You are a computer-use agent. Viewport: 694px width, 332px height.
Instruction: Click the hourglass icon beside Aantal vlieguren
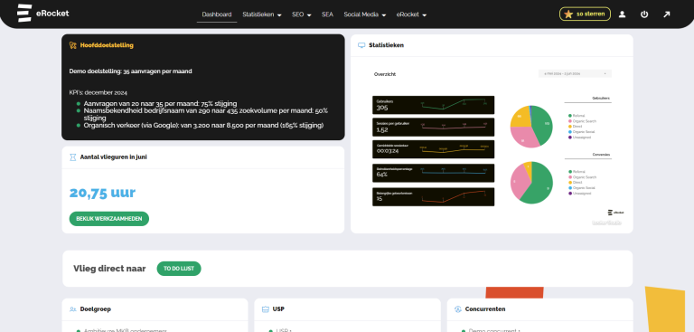(x=73, y=157)
